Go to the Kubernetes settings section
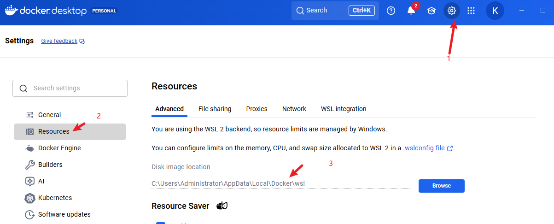Screen dimensions: 554x224 click(55, 198)
